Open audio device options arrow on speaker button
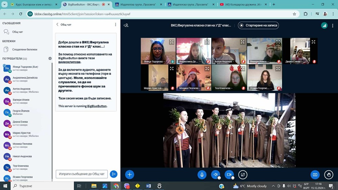 tap(219, 178)
